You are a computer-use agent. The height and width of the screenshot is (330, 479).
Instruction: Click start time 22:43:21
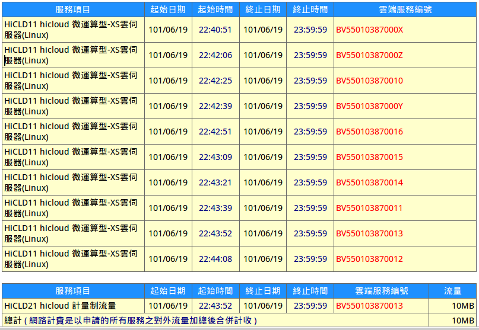pos(215,182)
